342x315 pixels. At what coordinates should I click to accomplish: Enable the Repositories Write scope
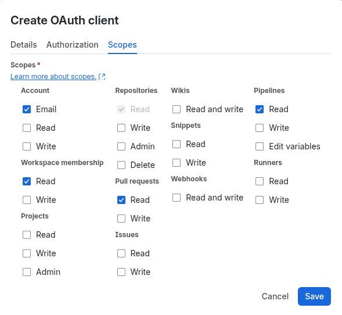coord(121,128)
